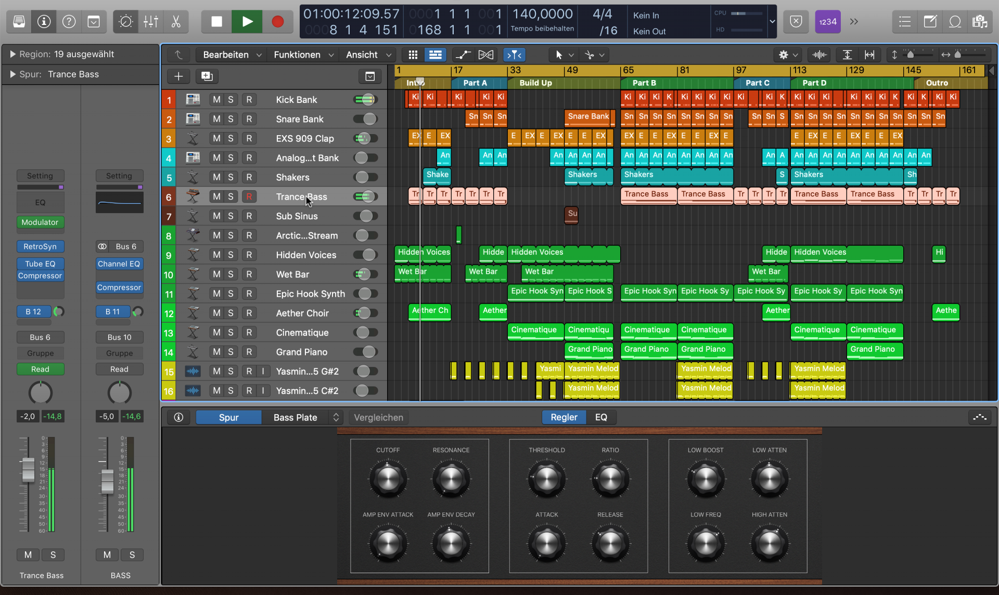Open the Media Browser icon
Screen dimensions: 999x595
click(x=980, y=21)
